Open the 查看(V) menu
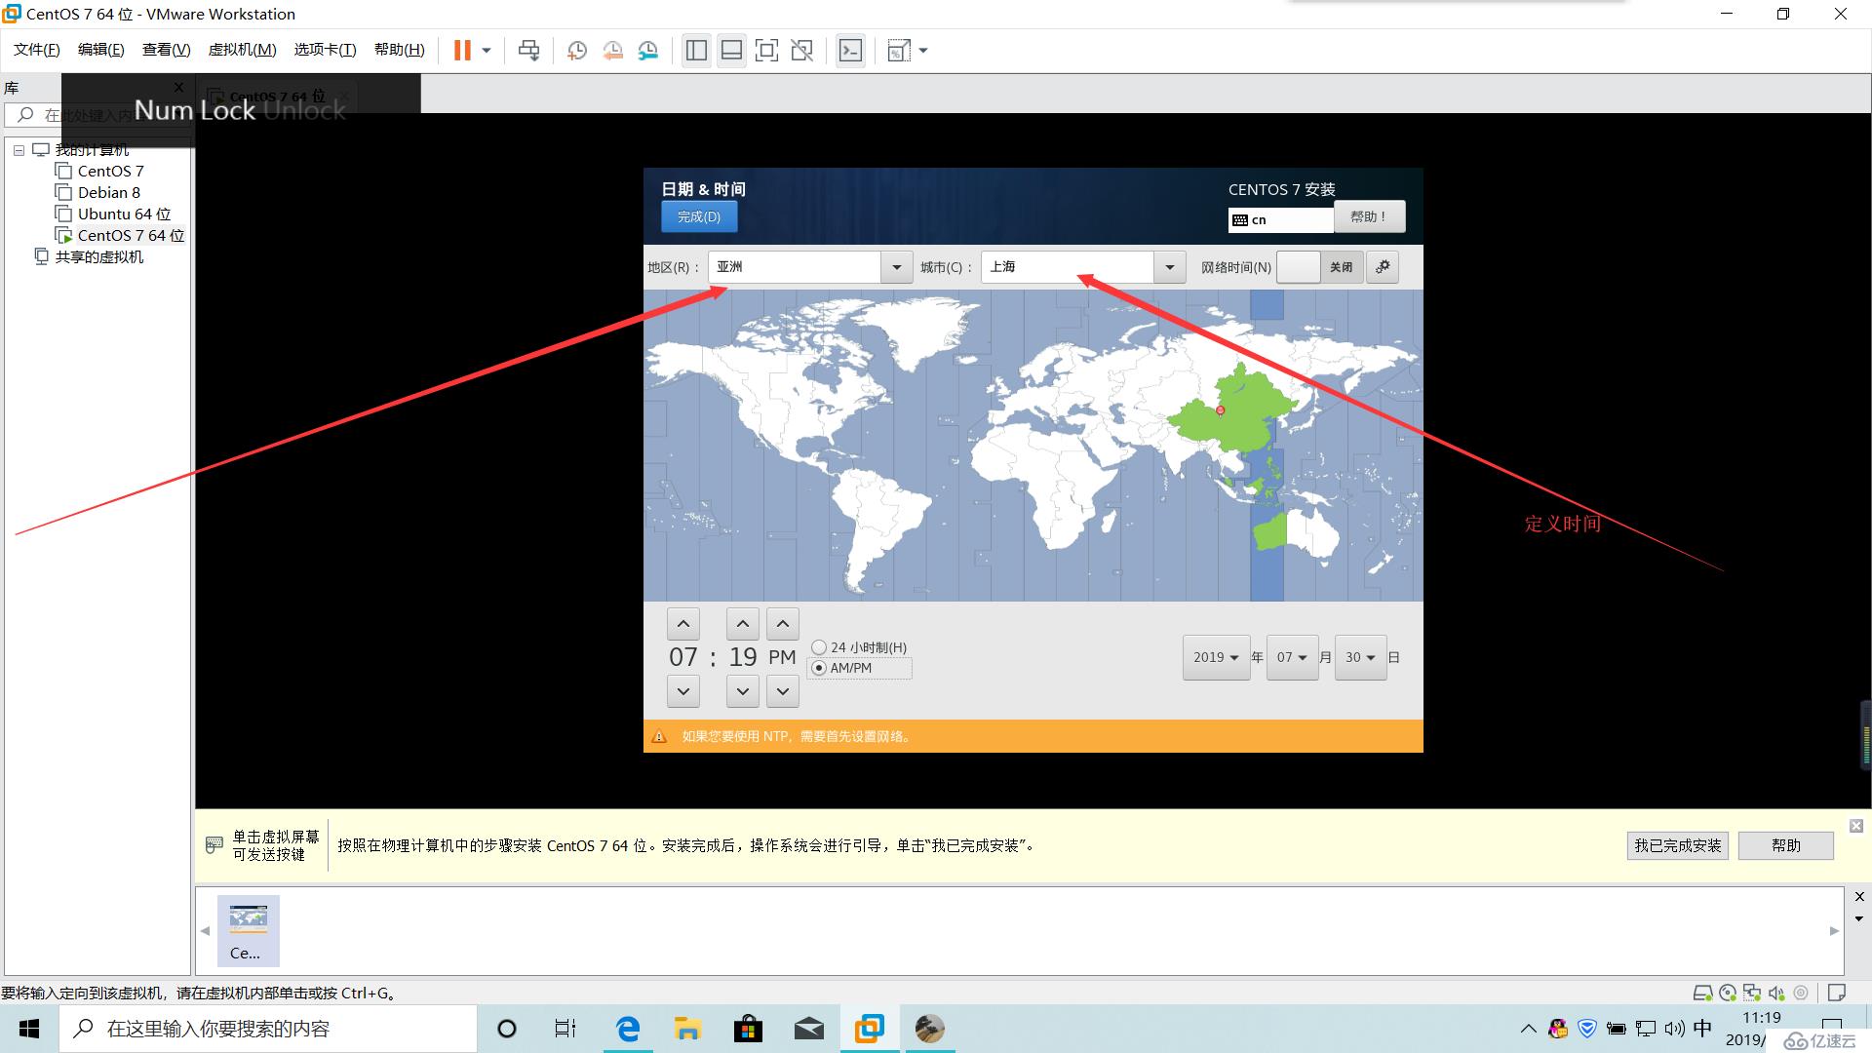The height and width of the screenshot is (1053, 1872). [x=166, y=50]
